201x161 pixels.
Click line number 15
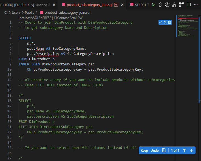click(x=9, y=96)
